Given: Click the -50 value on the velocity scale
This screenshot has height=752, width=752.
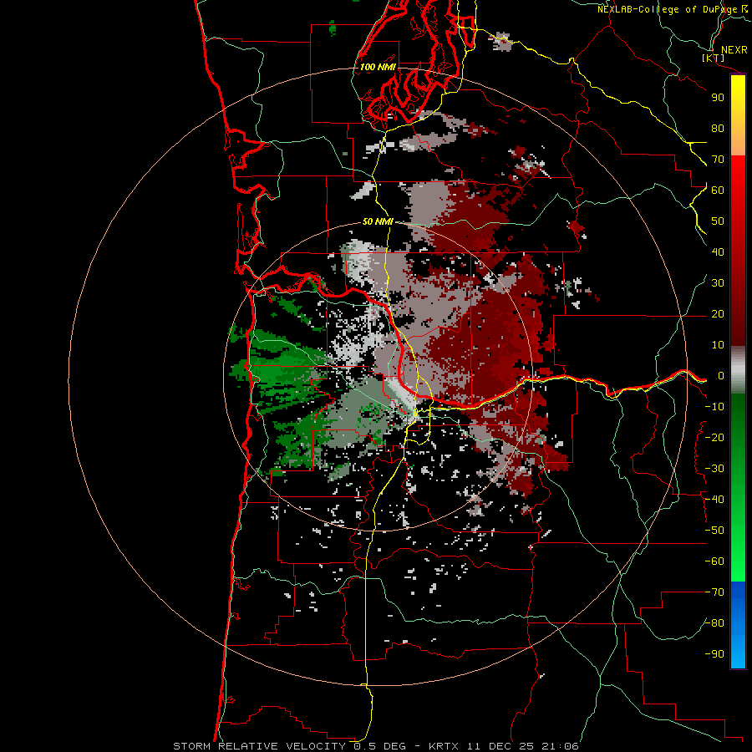Looking at the screenshot, I should (x=714, y=531).
